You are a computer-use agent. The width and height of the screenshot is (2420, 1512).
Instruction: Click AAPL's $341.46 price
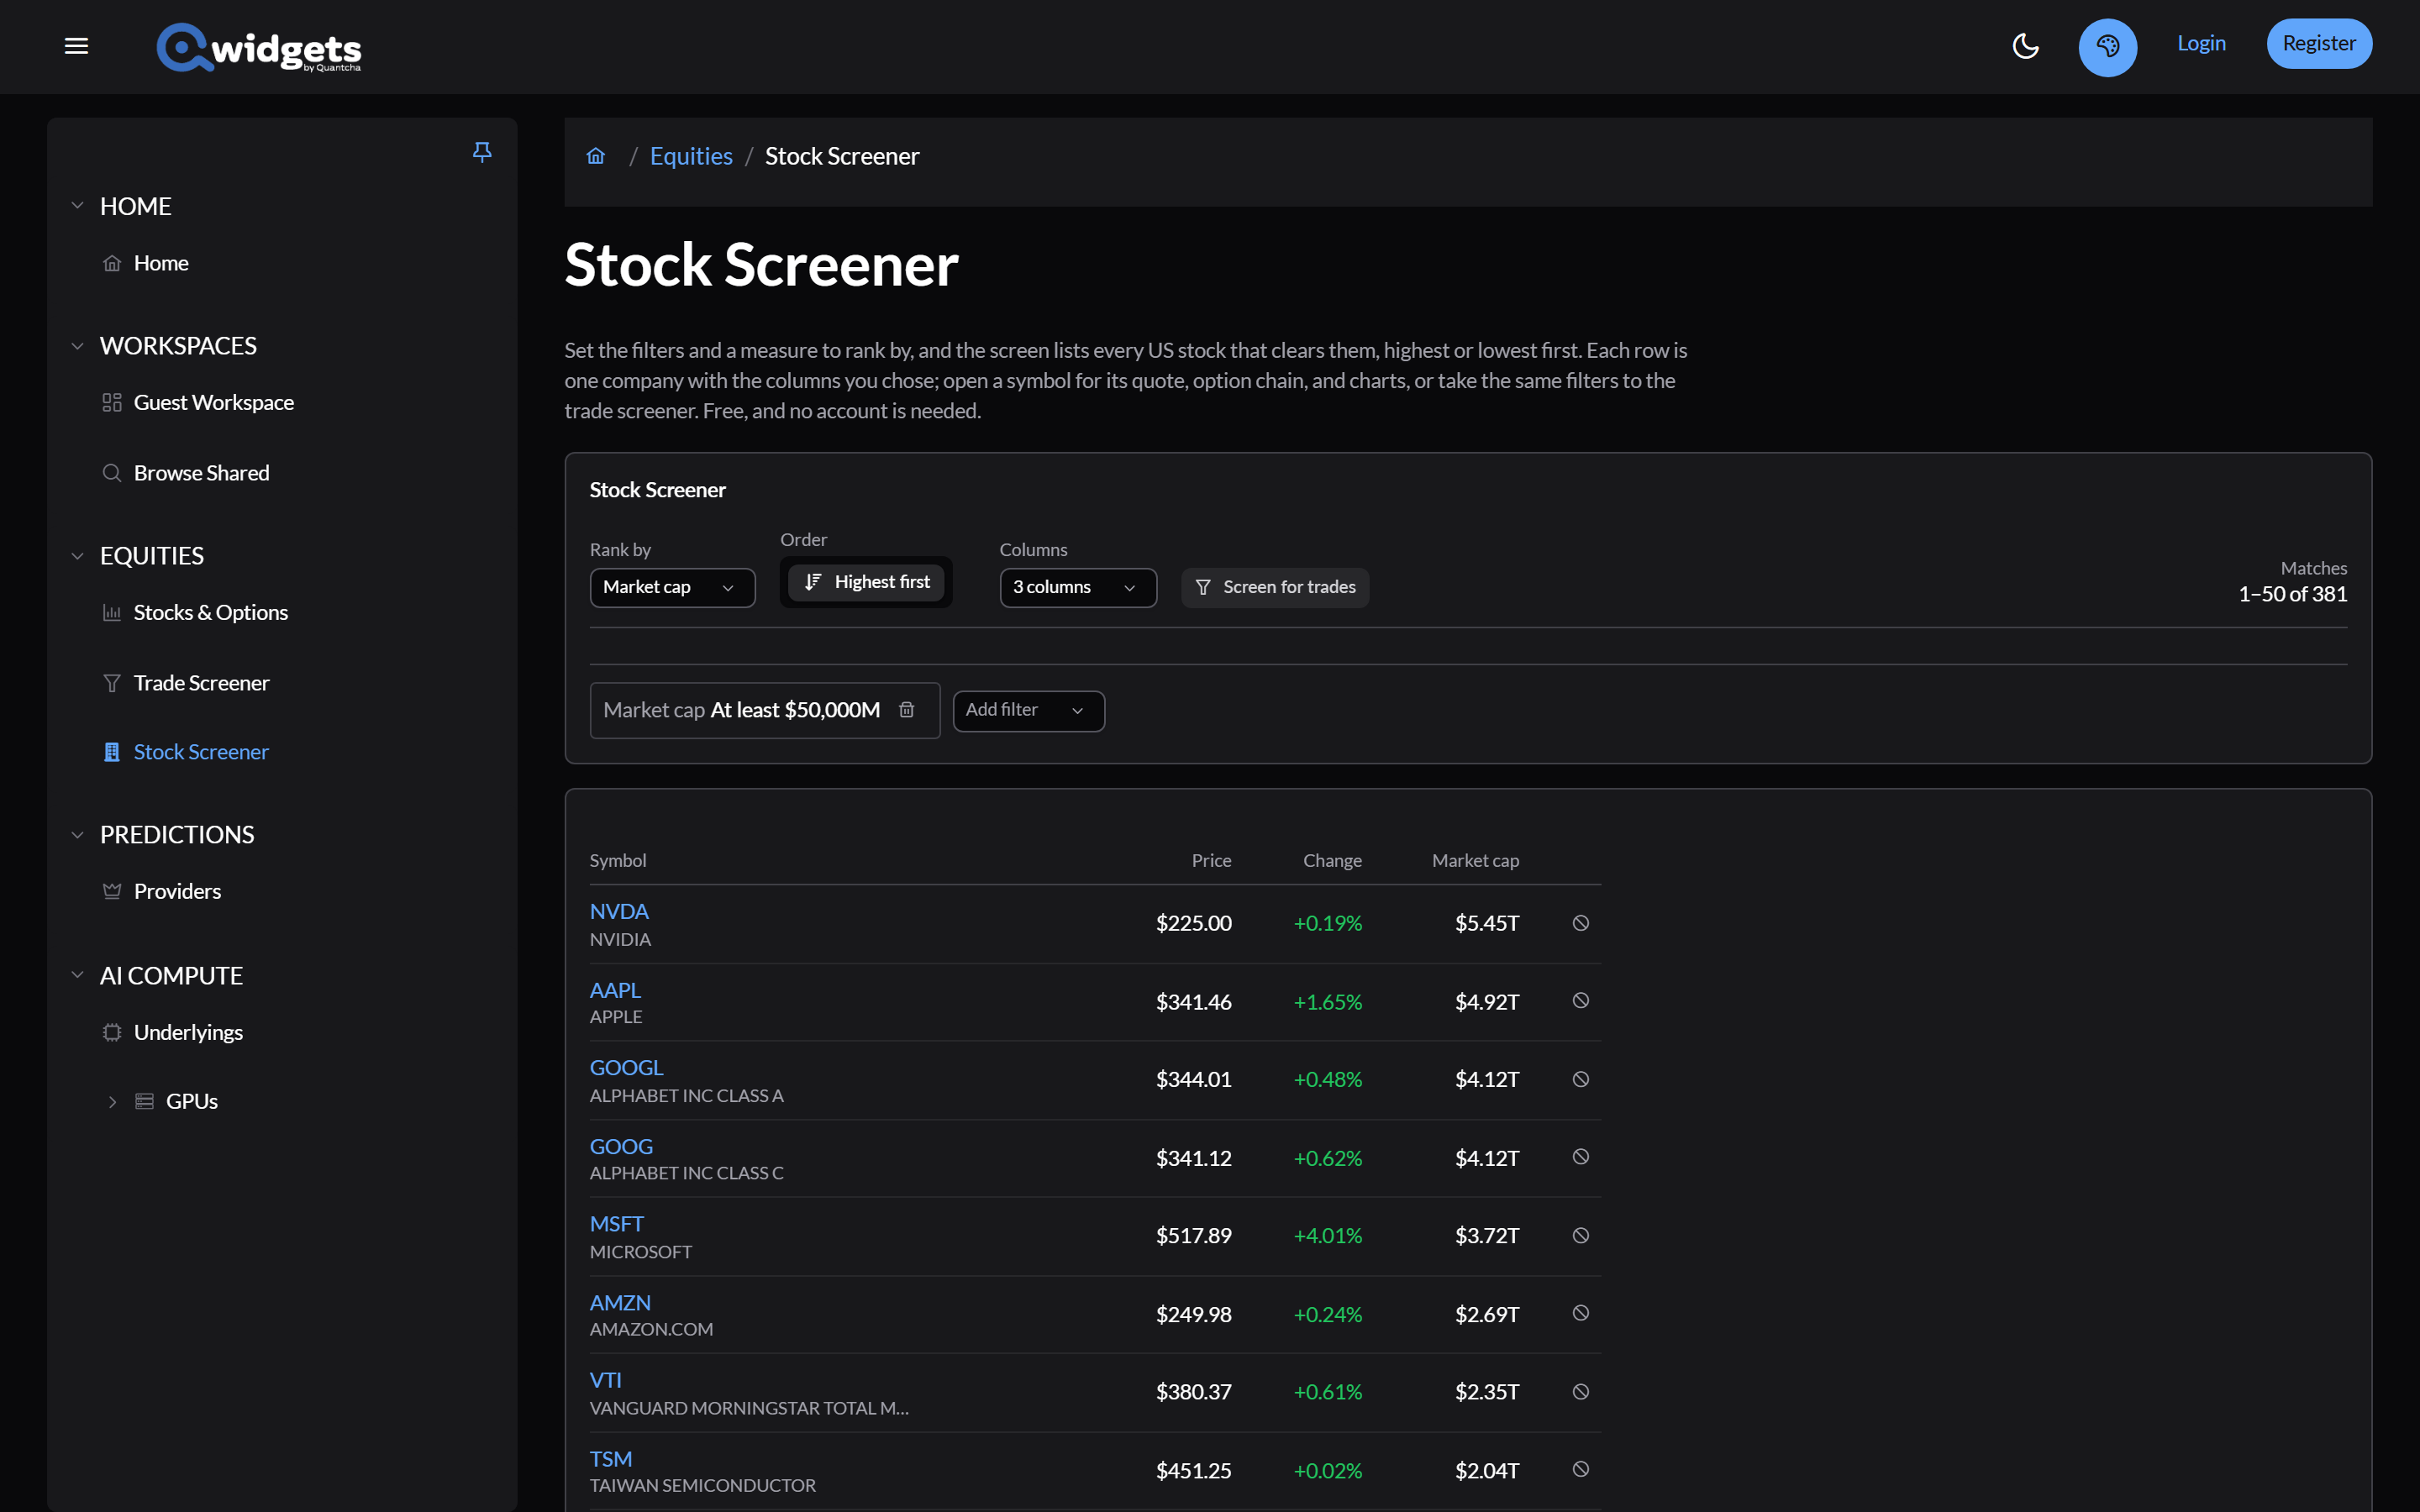1194,1002
